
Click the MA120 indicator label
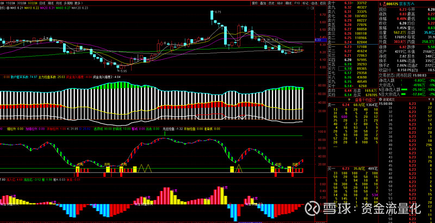pyautogui.click(x=79, y=8)
